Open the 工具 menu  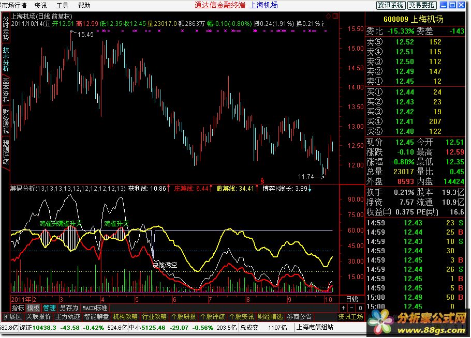pos(63,5)
